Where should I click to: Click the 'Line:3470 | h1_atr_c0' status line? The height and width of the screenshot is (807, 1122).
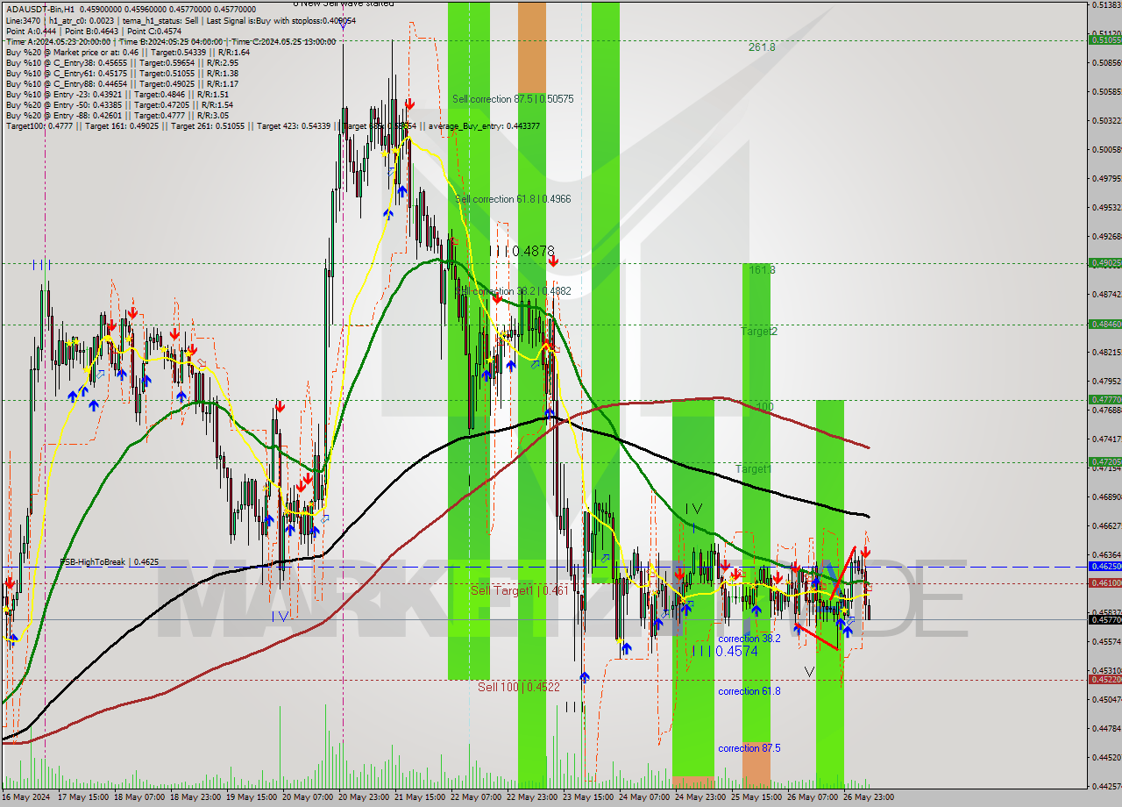(180, 20)
